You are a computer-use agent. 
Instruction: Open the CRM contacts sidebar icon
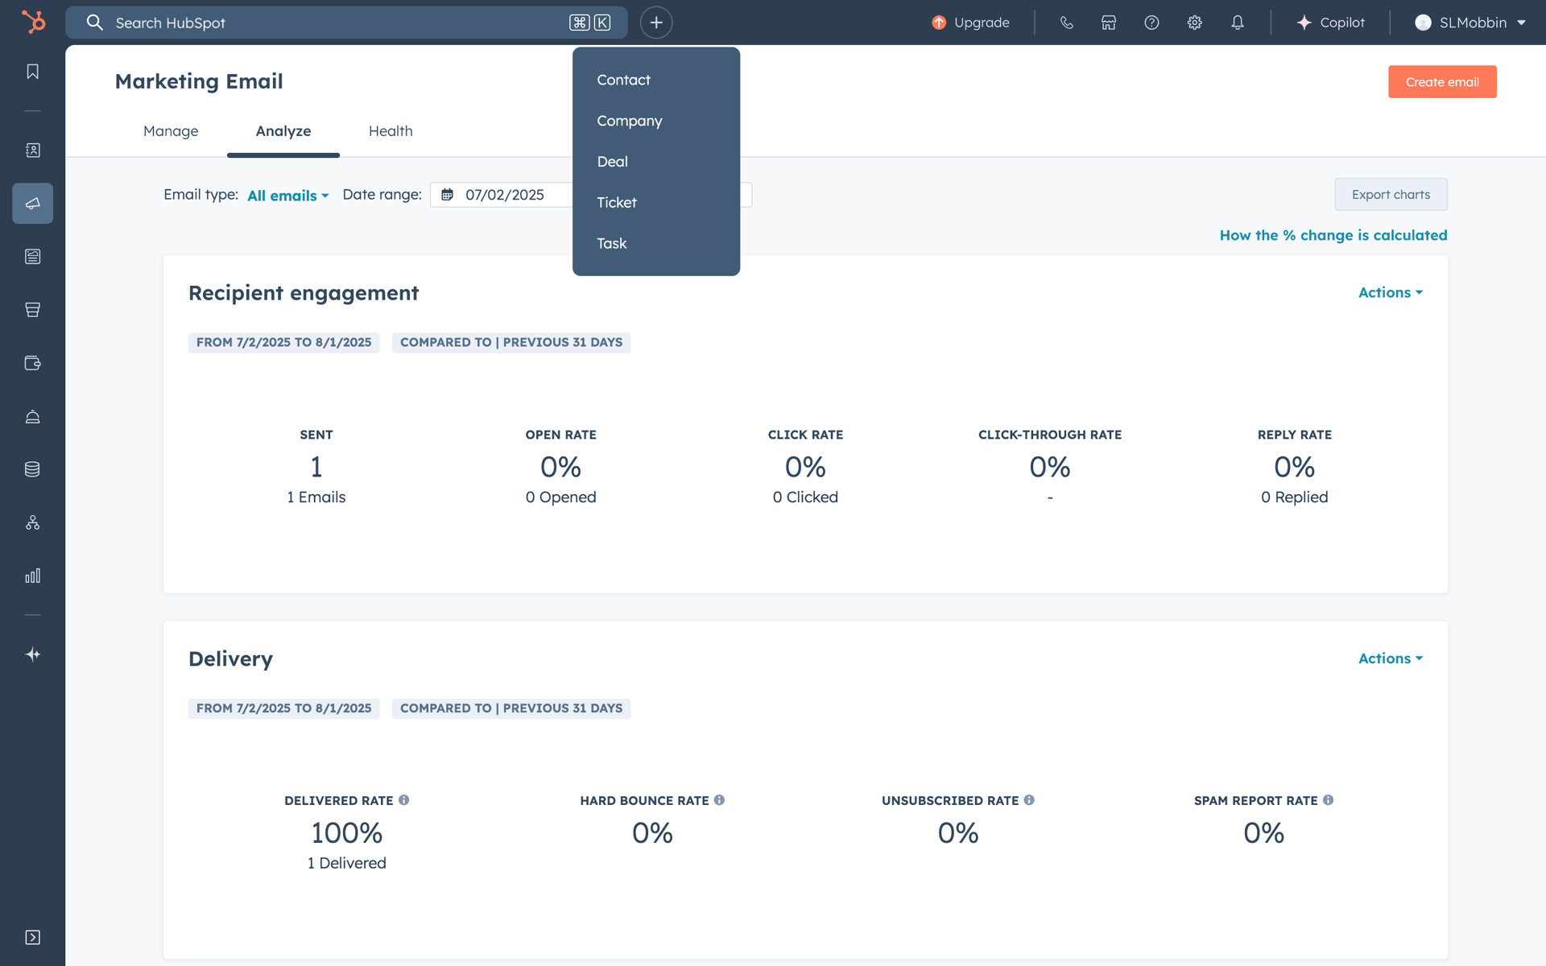32,151
